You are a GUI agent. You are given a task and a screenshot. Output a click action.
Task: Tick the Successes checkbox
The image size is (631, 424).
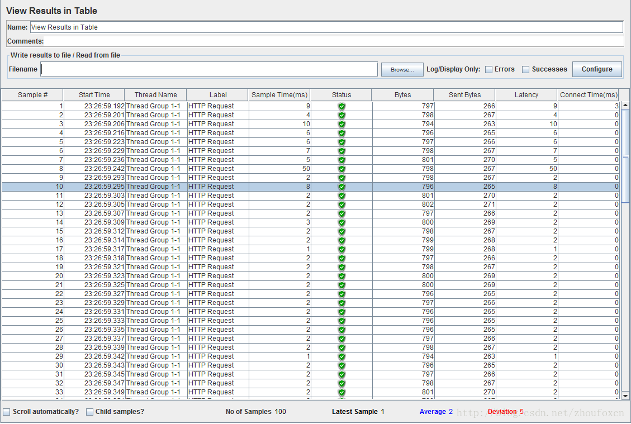[525, 70]
